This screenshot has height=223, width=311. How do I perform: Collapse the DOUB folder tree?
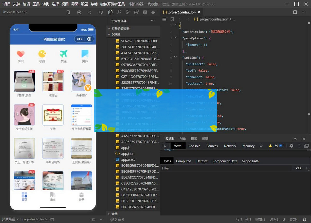point(116,34)
